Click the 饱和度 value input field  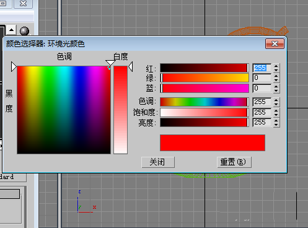[262, 112]
